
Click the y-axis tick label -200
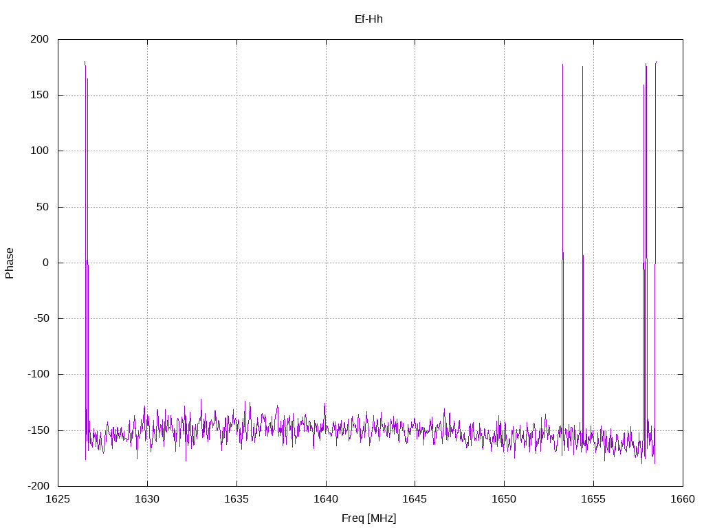coord(38,486)
